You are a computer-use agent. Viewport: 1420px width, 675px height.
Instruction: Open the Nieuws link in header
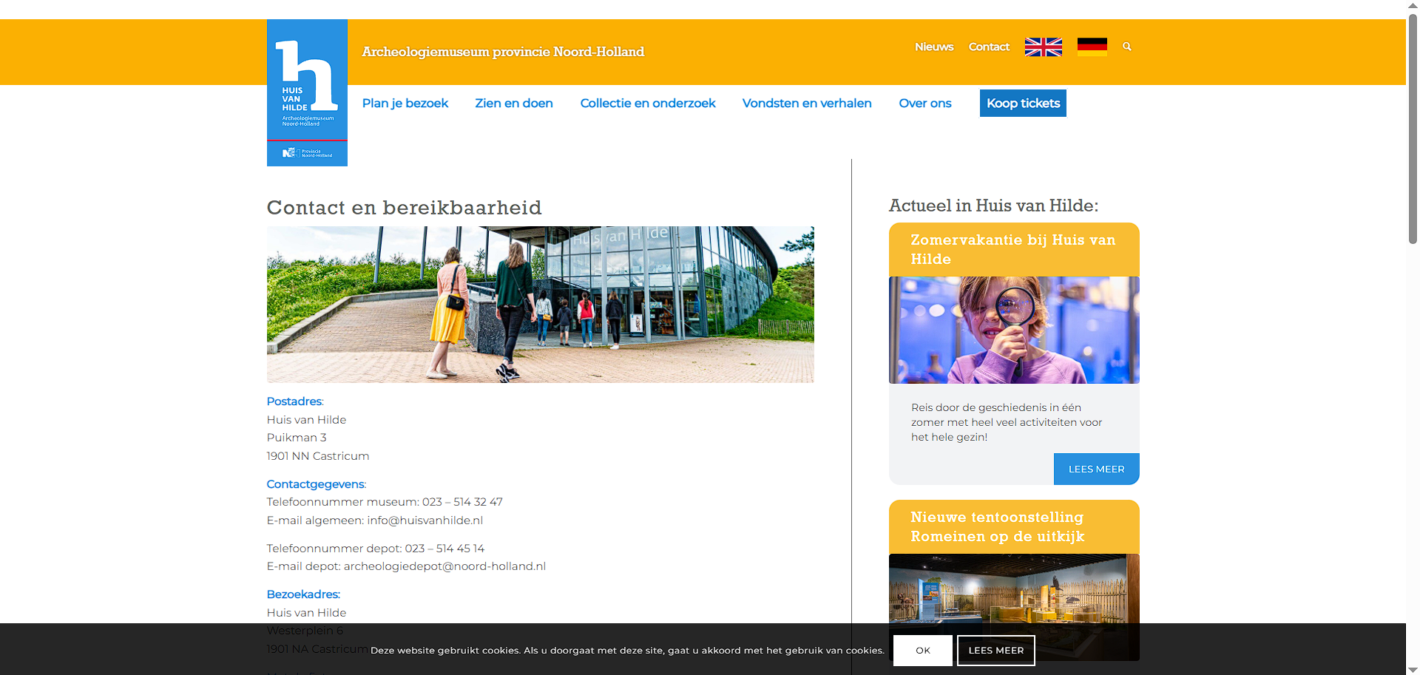pos(934,47)
